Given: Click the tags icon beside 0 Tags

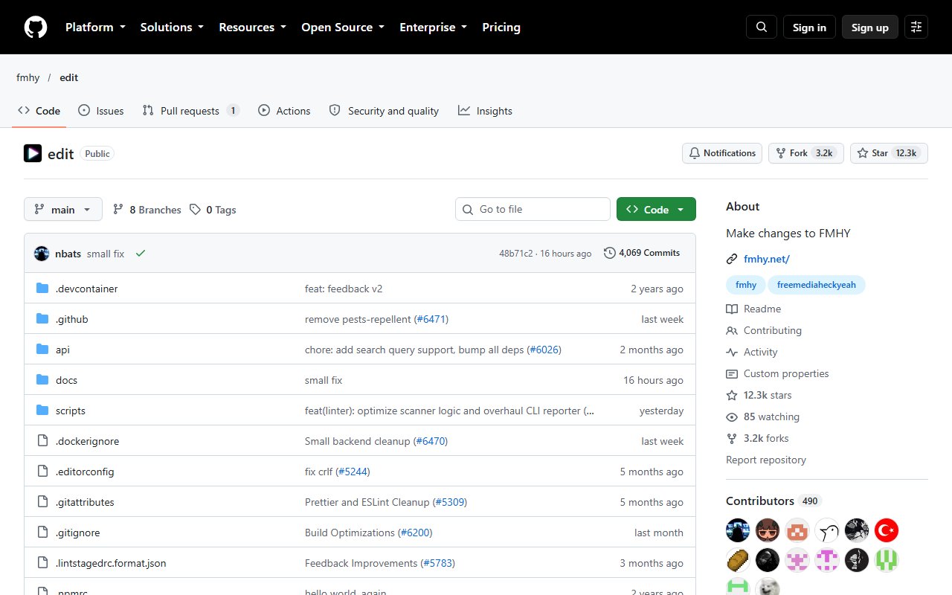Looking at the screenshot, I should 195,210.
